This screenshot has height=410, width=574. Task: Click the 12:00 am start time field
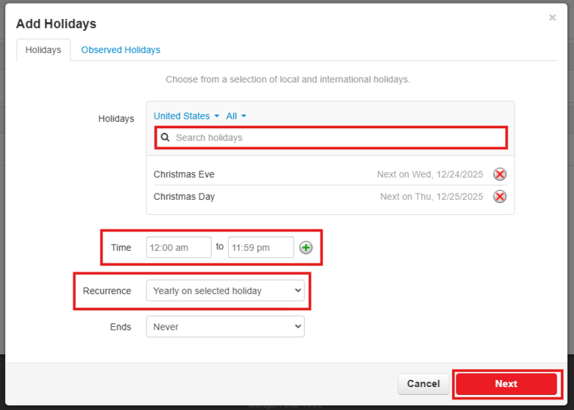click(179, 247)
